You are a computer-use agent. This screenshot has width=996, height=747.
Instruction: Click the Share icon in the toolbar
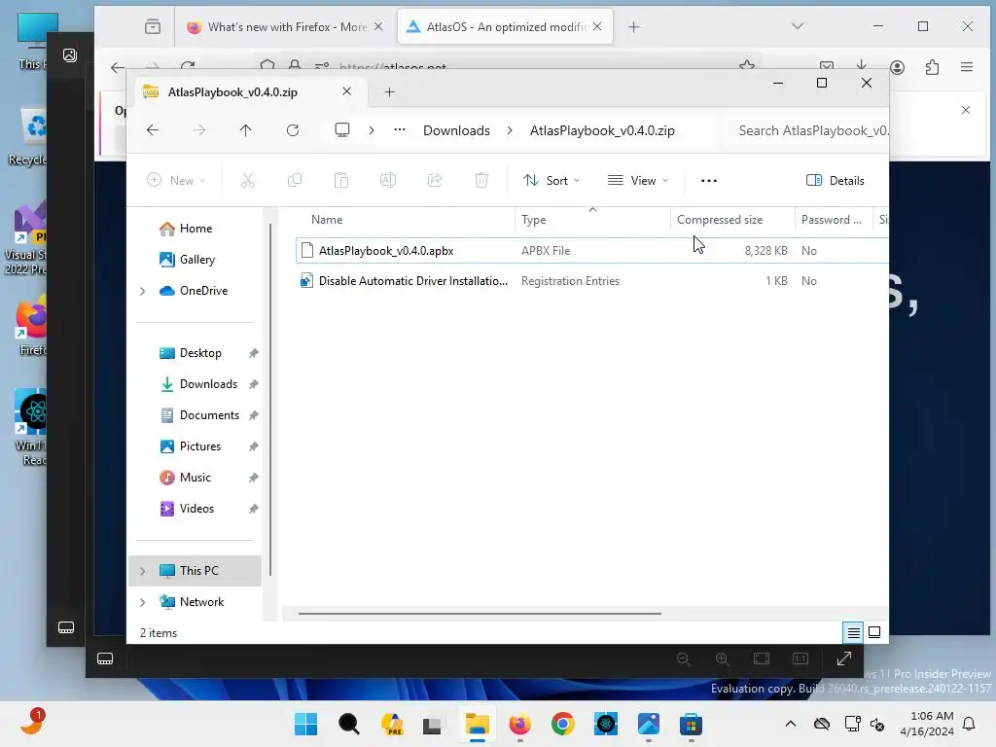click(x=435, y=180)
